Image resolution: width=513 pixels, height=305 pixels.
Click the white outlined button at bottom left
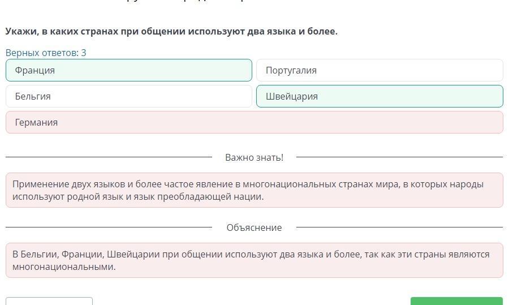click(49, 301)
